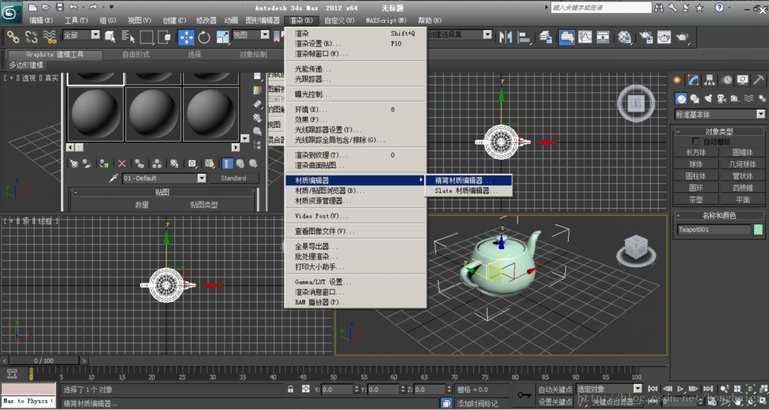769x410 pixels.
Task: Select the Lights category icon
Action: 708,98
